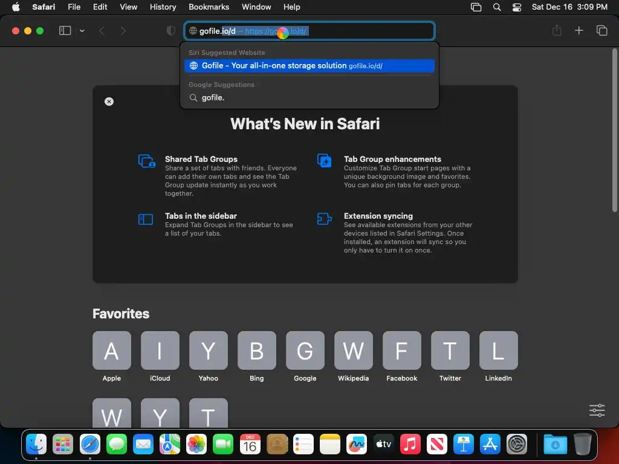Open Reminders from the Dock
Screen dimensions: 619x464
tap(303, 444)
